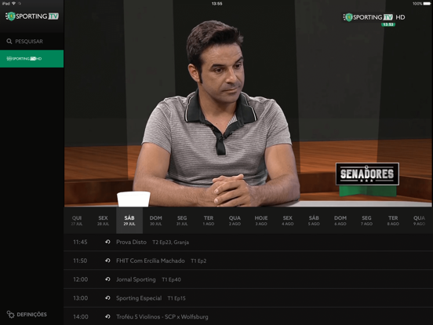Click the T1 Ep2 episode label

(198, 261)
